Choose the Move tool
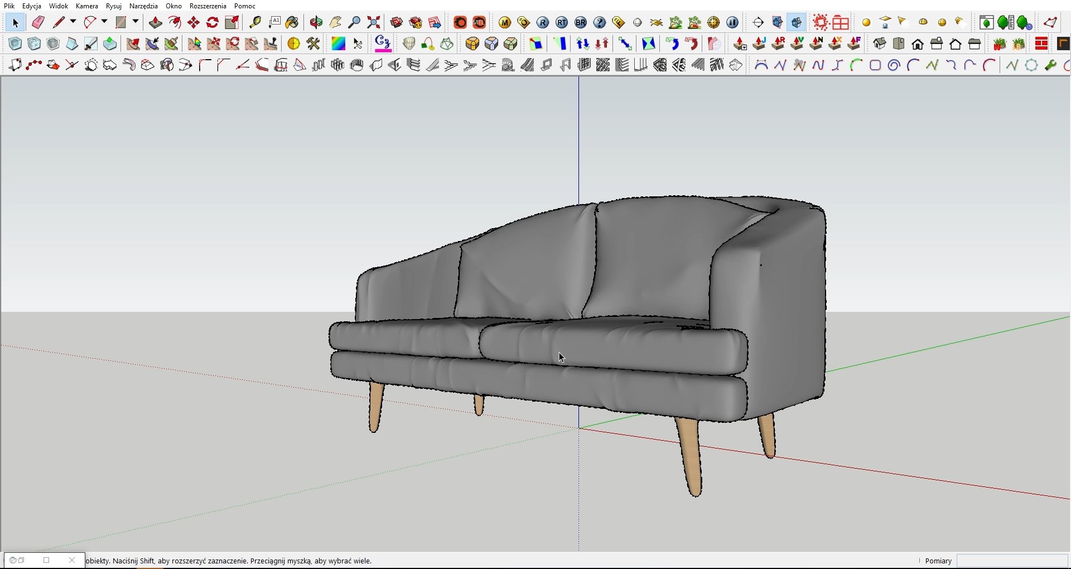This screenshot has height=569, width=1071. [194, 22]
